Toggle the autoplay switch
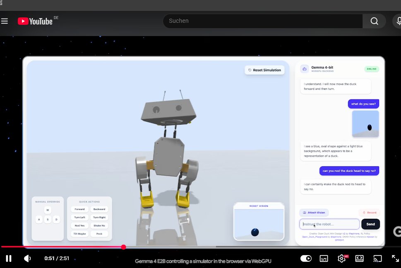 [x=306, y=258]
